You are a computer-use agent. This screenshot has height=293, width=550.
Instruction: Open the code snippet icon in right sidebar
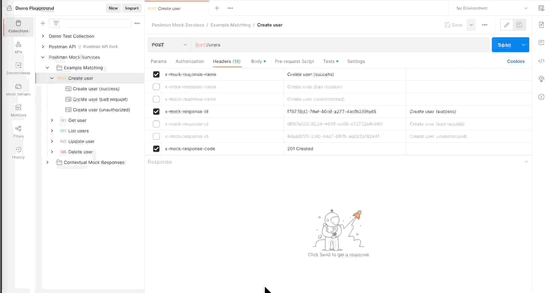click(x=541, y=61)
